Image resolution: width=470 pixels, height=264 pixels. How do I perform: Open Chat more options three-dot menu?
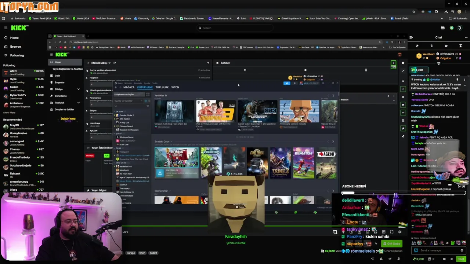click(466, 37)
